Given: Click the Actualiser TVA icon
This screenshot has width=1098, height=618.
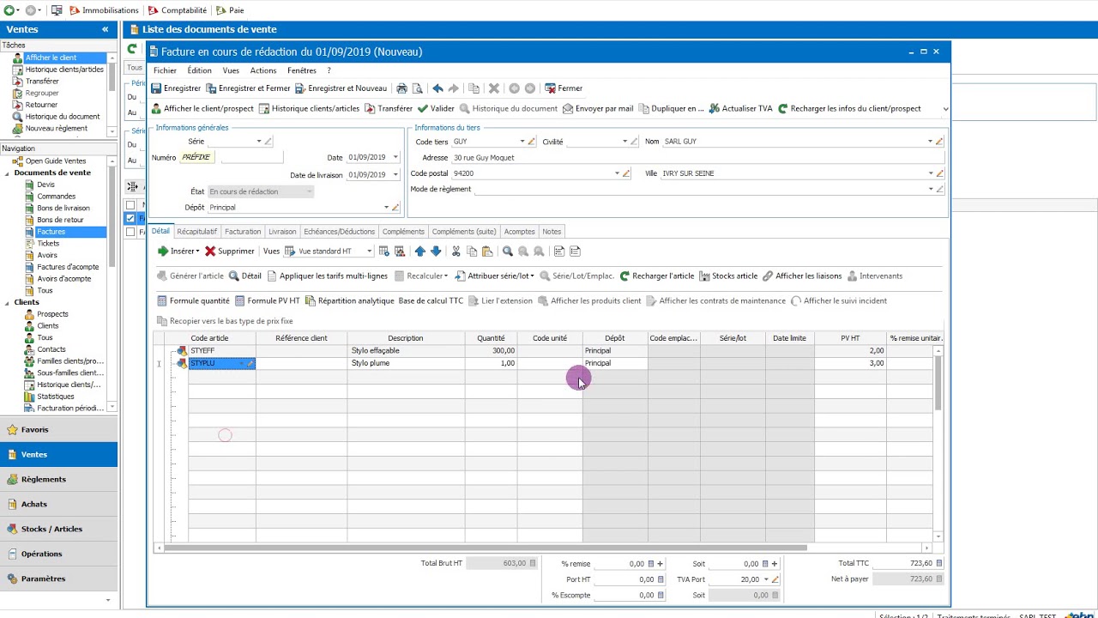Looking at the screenshot, I should tap(714, 109).
